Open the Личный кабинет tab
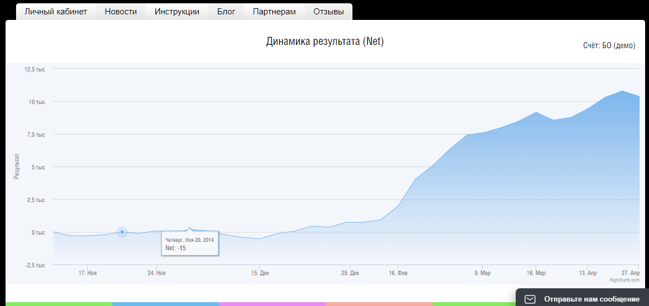Image resolution: width=649 pixels, height=306 pixels. coord(56,12)
